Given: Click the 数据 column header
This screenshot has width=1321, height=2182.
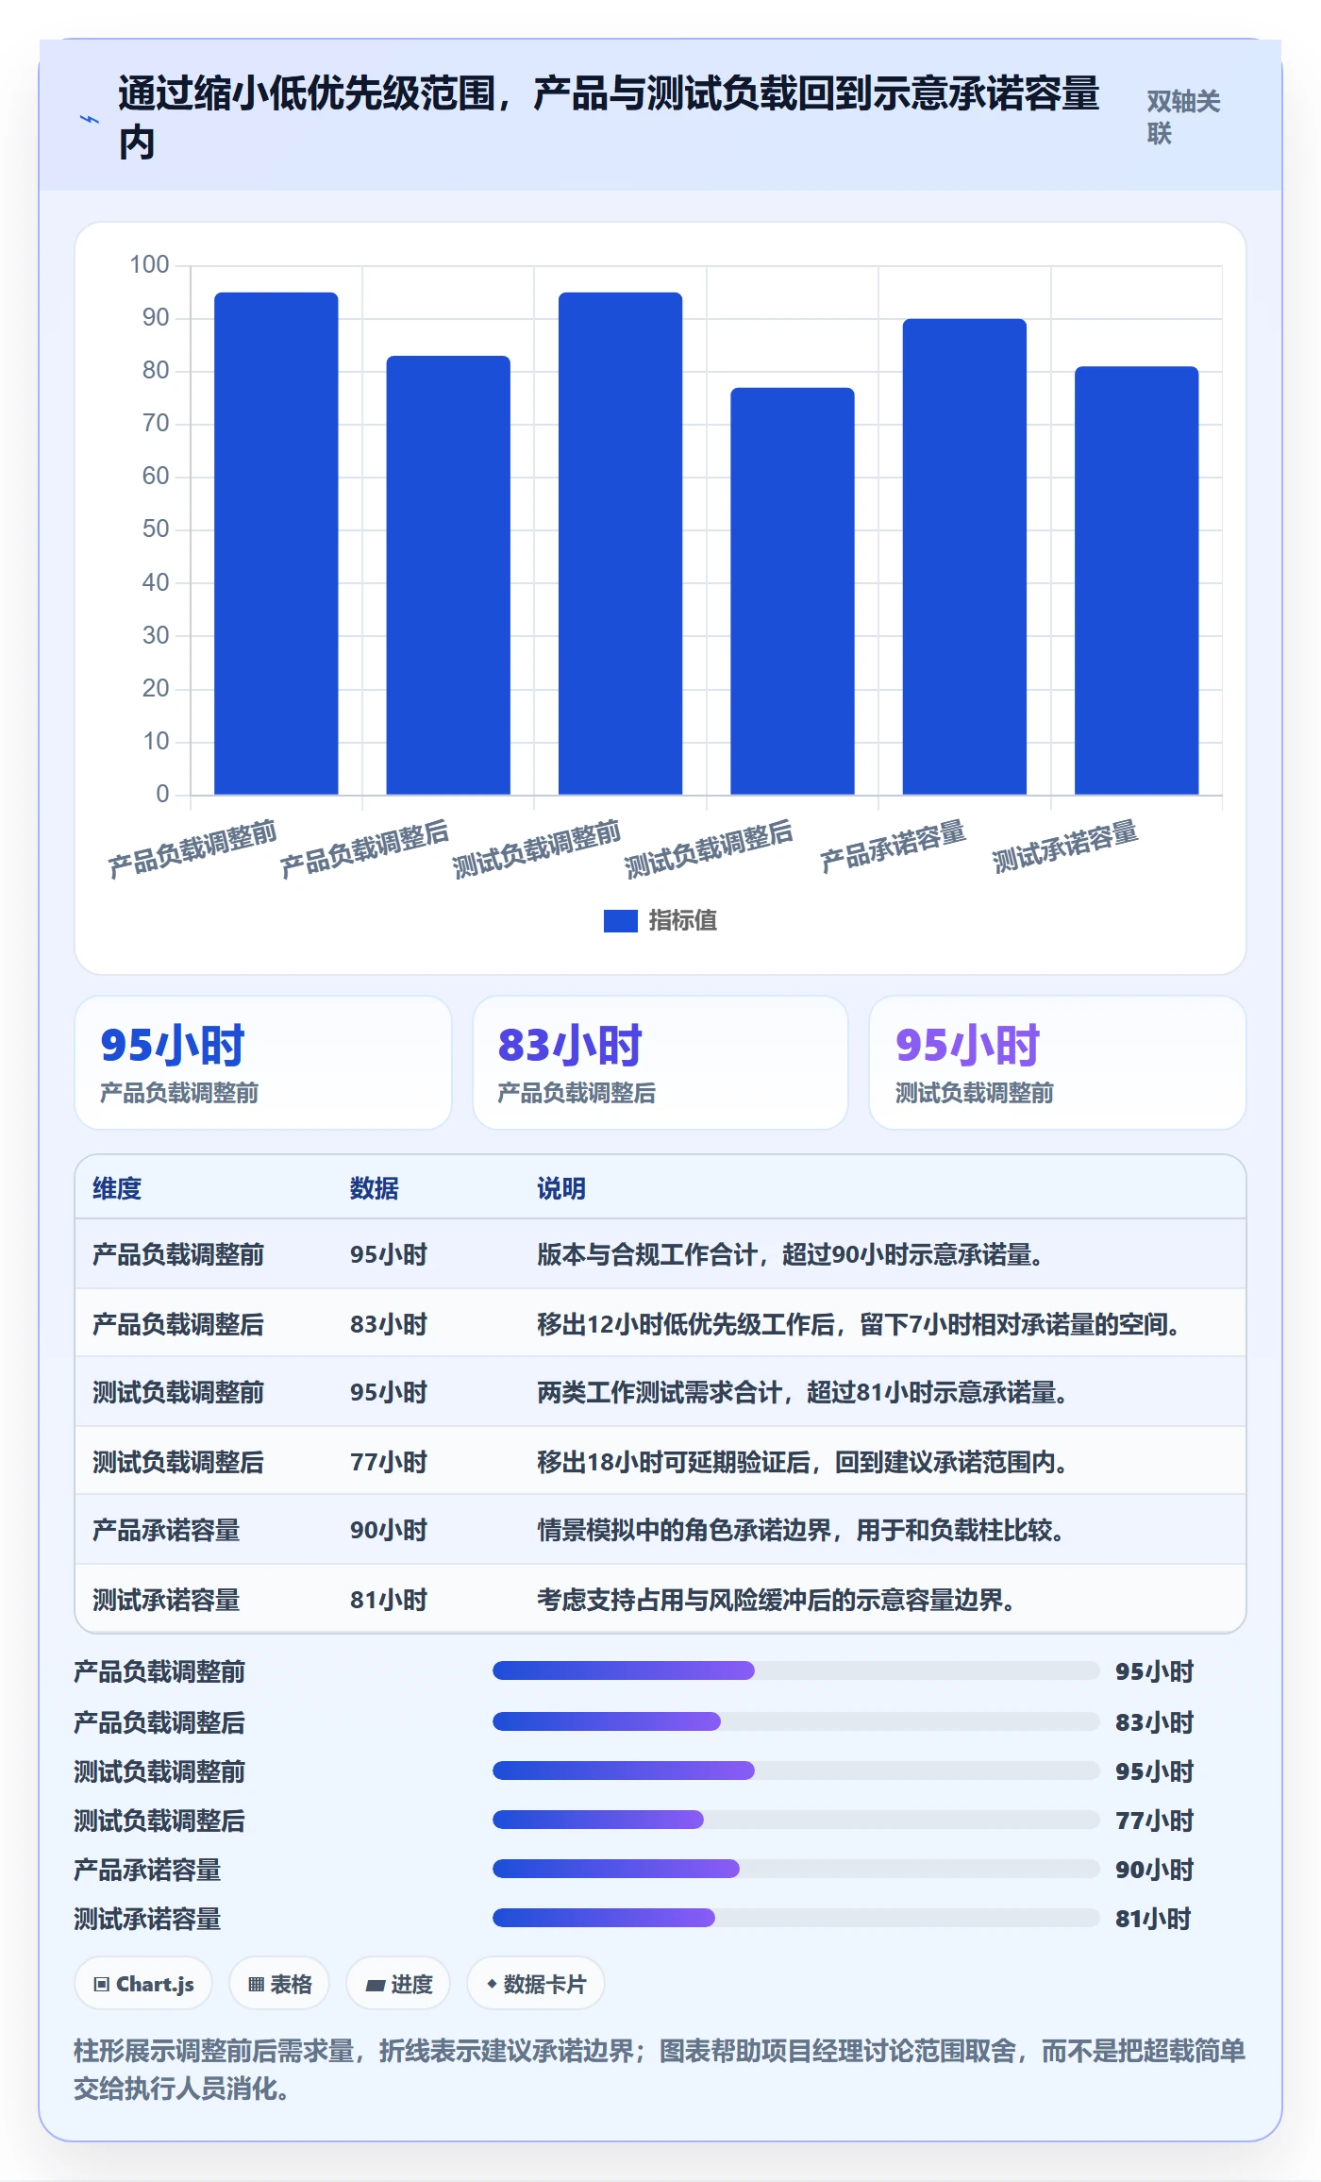Looking at the screenshot, I should tap(375, 1188).
